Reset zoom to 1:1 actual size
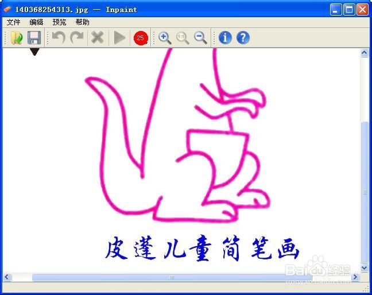372x295 pixels. [183, 38]
